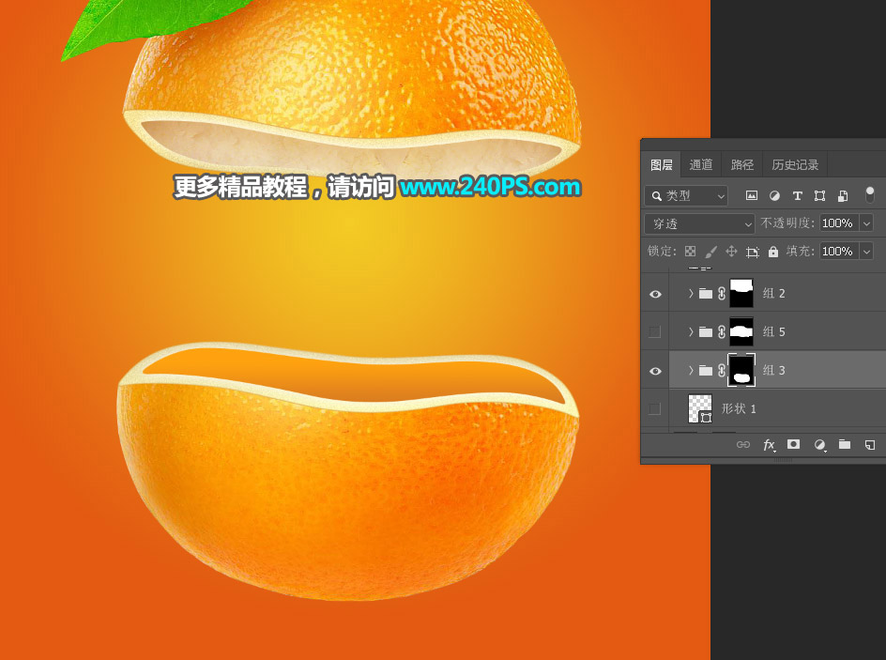Viewport: 886px width, 660px height.
Task: Select the 图层 tab
Action: [661, 164]
